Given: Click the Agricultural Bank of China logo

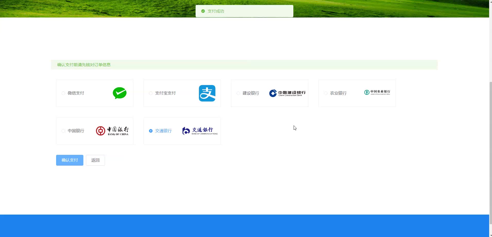Looking at the screenshot, I should (377, 92).
